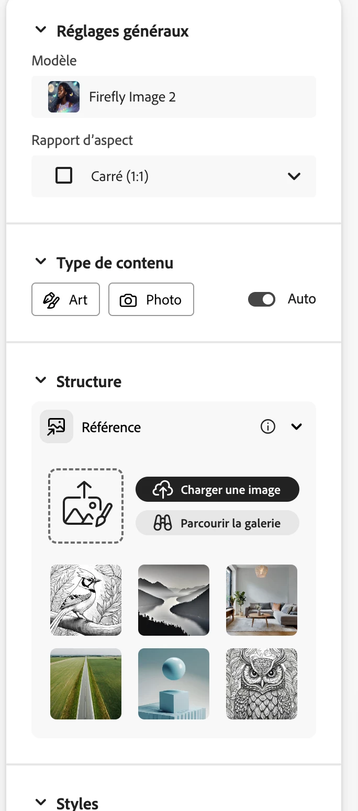358x811 pixels.
Task: Select the Art content type
Action: pos(66,299)
